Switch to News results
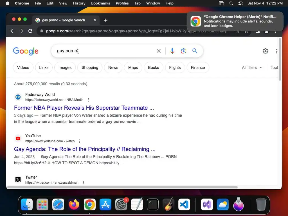288x216 pixels. [x=113, y=67]
